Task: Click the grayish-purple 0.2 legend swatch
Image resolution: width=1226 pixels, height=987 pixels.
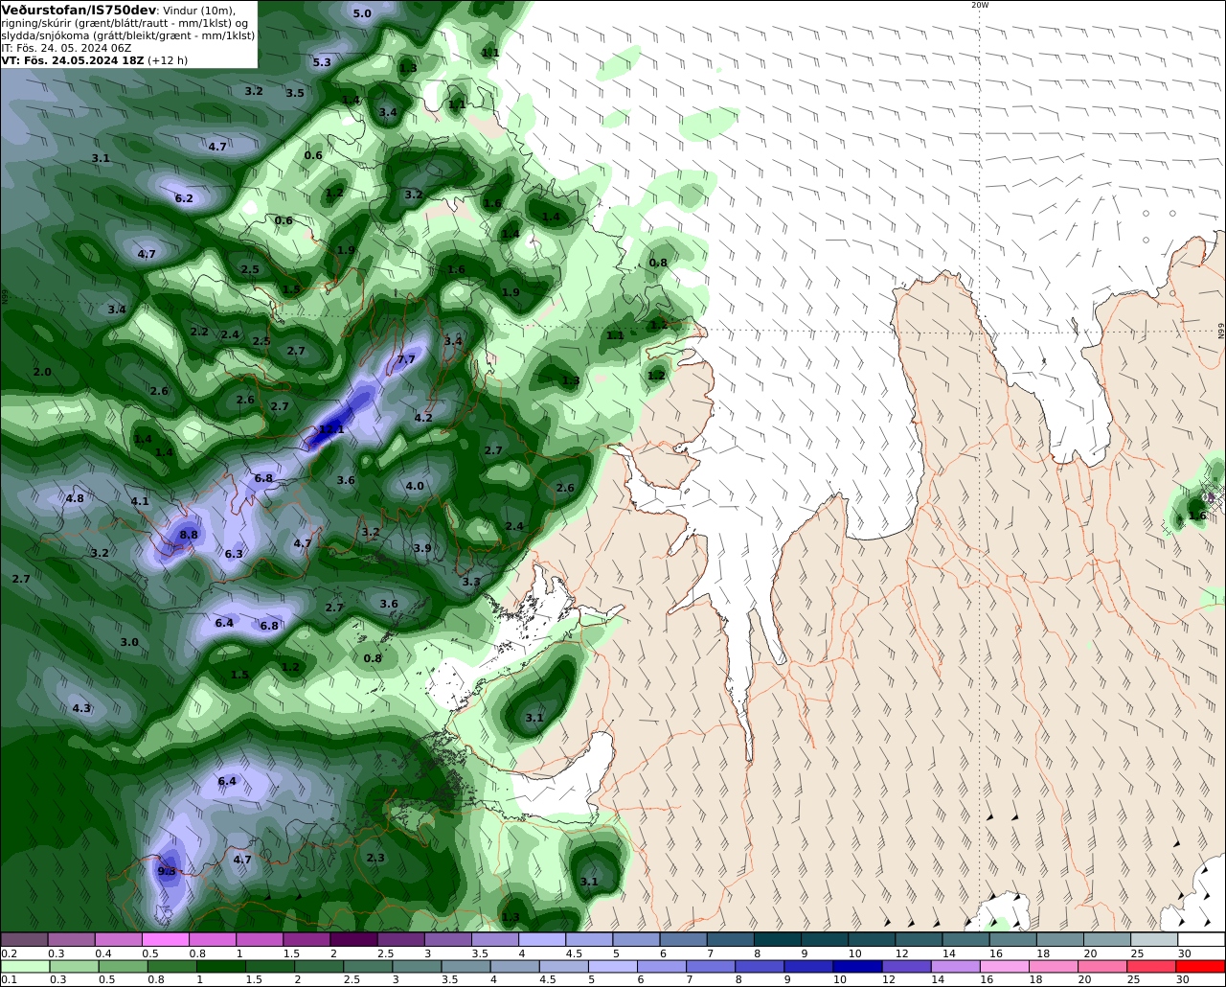Action: pos(24,939)
